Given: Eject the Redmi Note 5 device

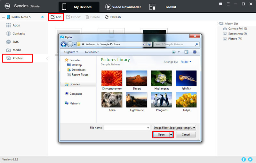Looking at the screenshot, I should pos(43,17).
